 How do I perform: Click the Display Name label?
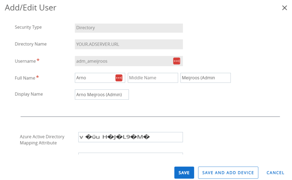[x=29, y=94]
